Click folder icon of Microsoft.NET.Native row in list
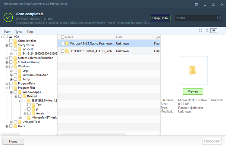This screenshot has height=147, width=226. (x=67, y=43)
